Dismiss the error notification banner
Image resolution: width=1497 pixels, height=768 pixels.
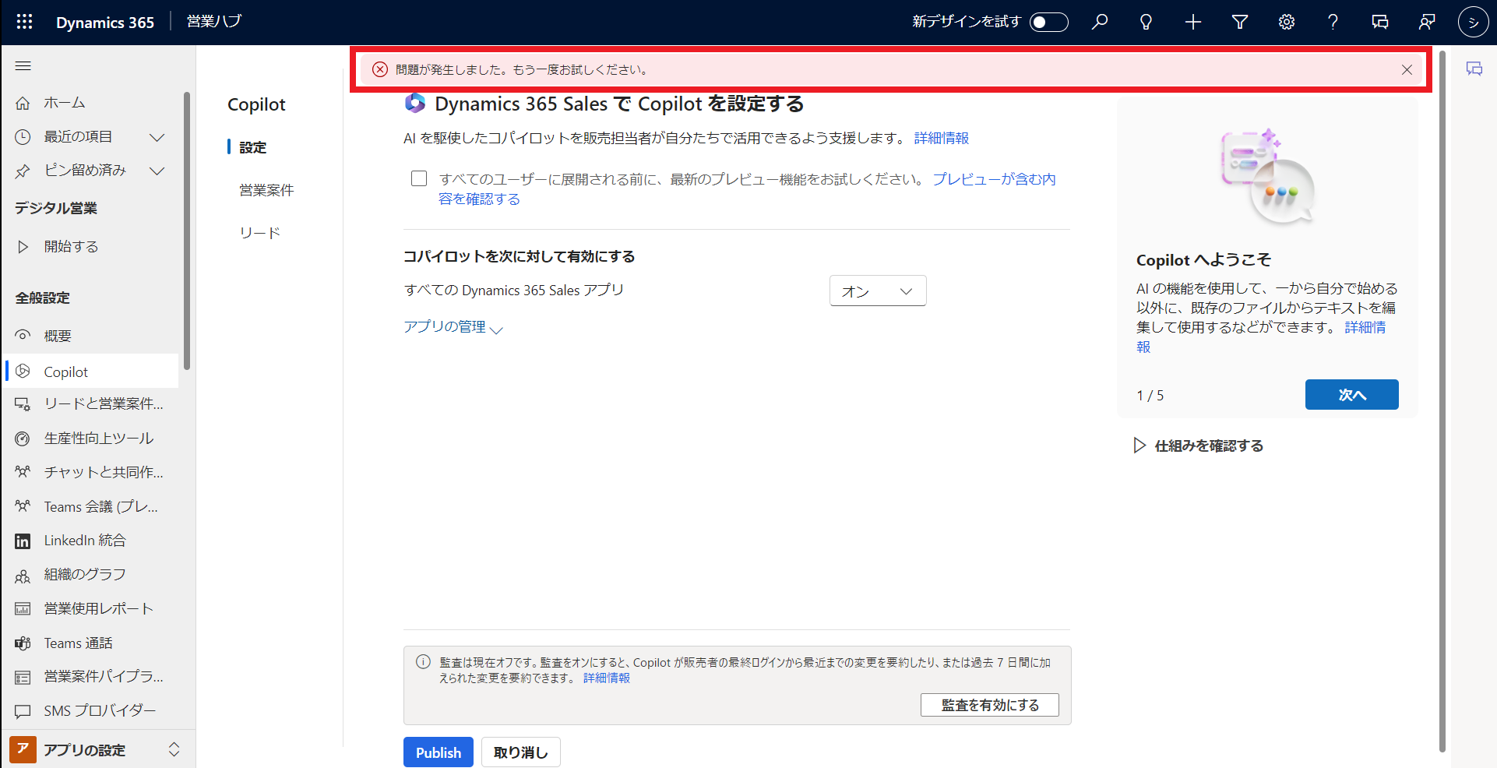click(1407, 69)
